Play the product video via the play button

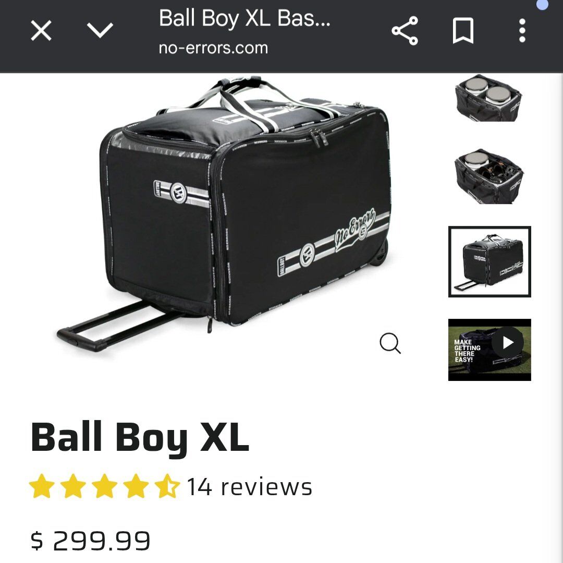click(507, 343)
